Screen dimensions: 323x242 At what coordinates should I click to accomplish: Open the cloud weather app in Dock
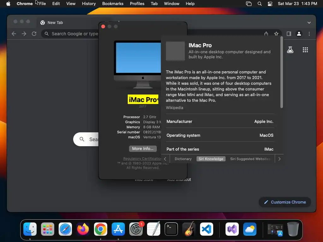point(250,229)
